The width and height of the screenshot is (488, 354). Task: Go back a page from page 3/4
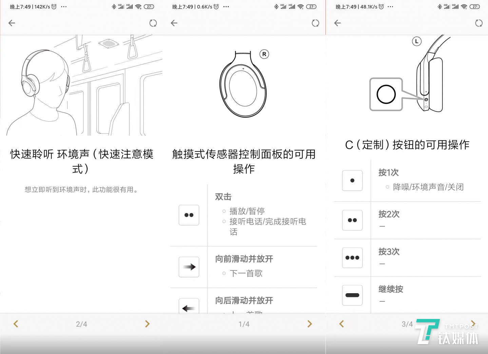(342, 324)
